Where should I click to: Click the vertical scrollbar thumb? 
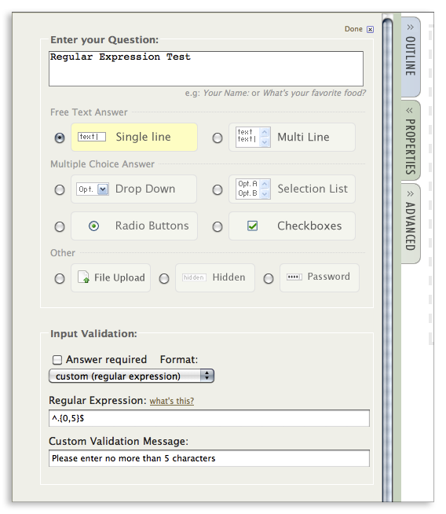(x=387, y=259)
